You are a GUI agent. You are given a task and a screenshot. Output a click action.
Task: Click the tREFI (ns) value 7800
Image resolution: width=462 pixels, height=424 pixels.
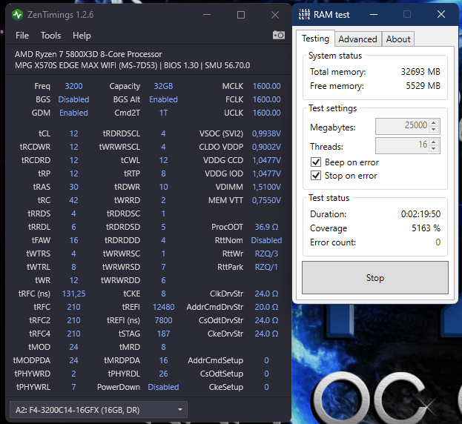click(x=163, y=320)
